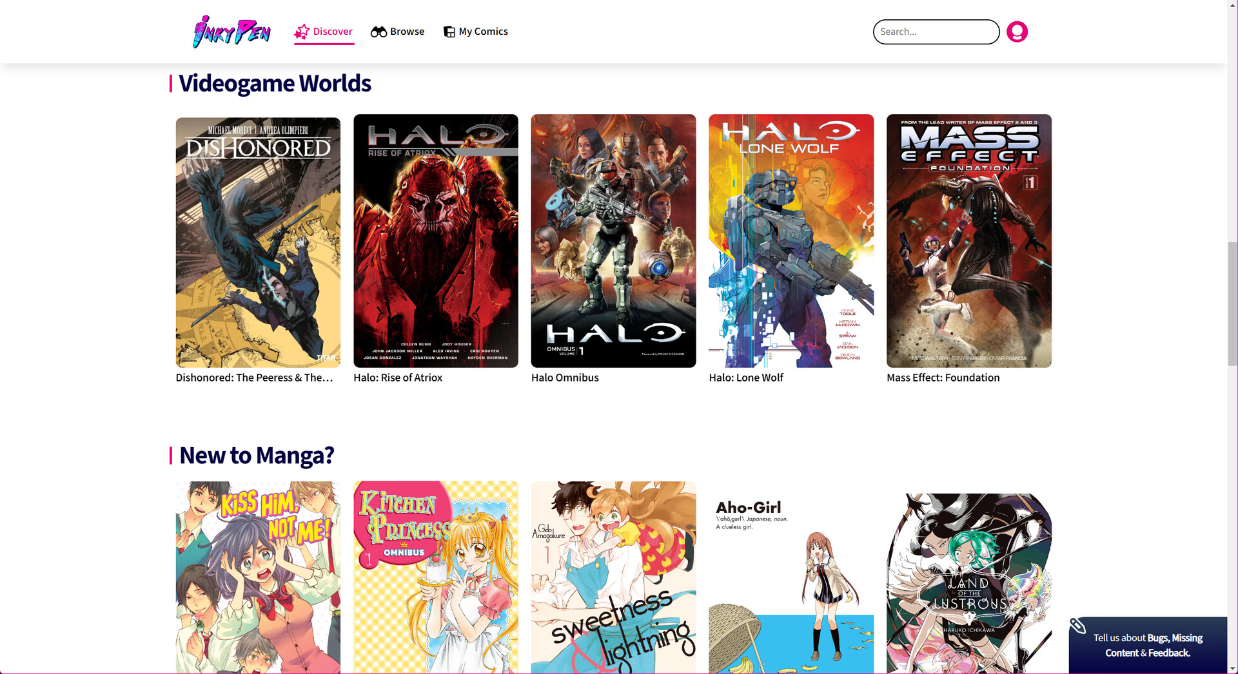Open the Halo: Lone Wolf cover
The image size is (1238, 674).
[x=791, y=241]
